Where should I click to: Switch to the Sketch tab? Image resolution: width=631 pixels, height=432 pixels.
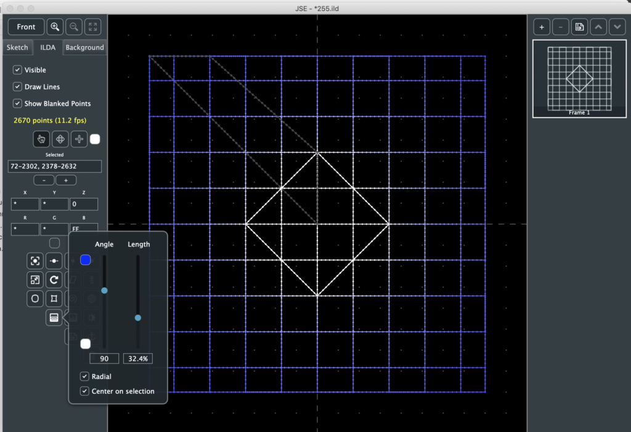pos(17,47)
